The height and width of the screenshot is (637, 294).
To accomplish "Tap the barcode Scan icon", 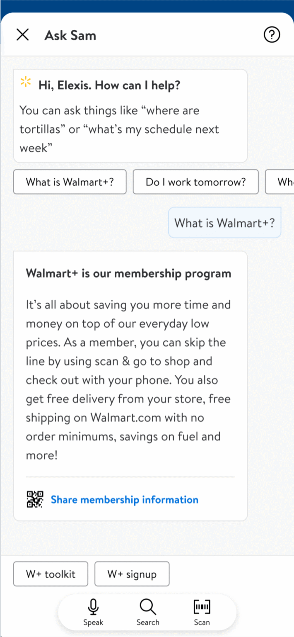I will [x=202, y=607].
